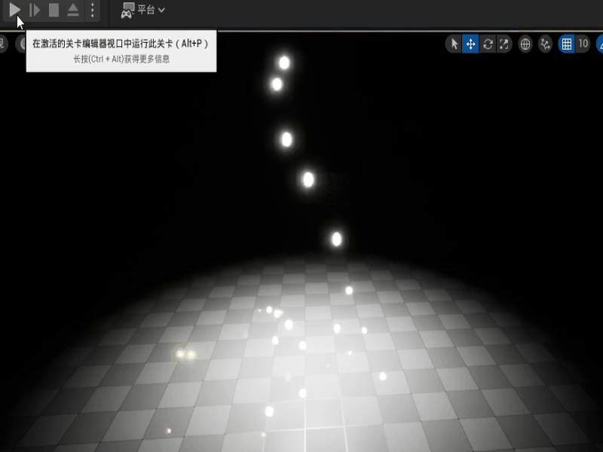
Task: Click the Stop playback button
Action: click(x=54, y=10)
